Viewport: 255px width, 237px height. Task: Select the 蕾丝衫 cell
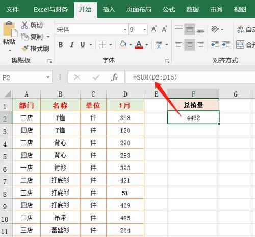(x=60, y=230)
